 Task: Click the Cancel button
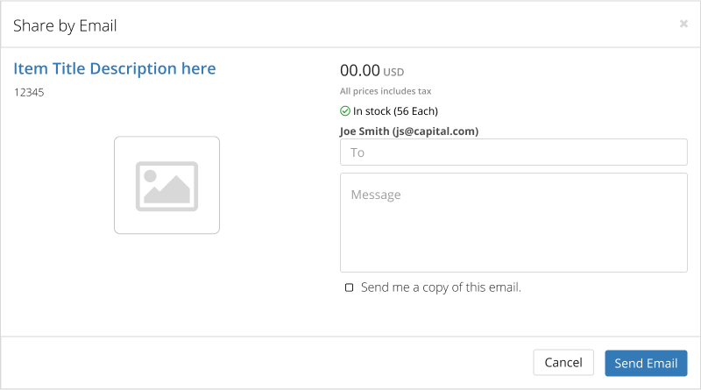coord(563,362)
